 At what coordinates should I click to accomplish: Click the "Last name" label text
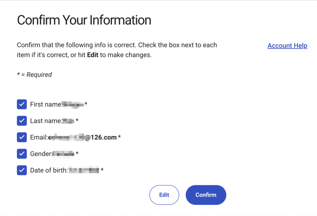[x=46, y=121]
